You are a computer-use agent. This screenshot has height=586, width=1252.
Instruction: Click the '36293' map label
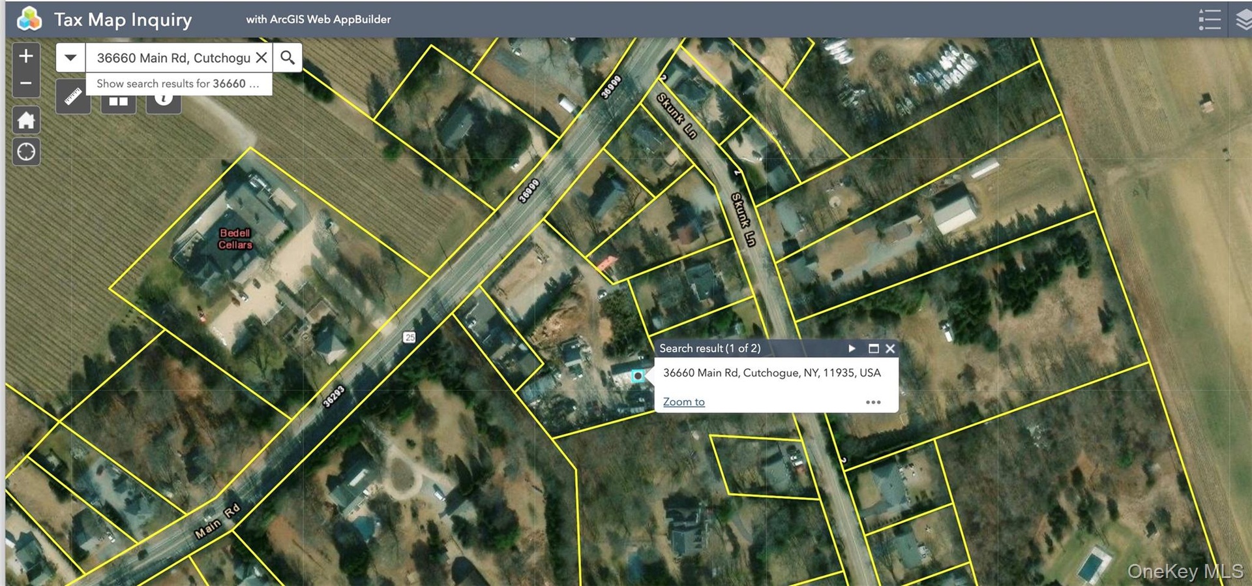click(x=333, y=397)
